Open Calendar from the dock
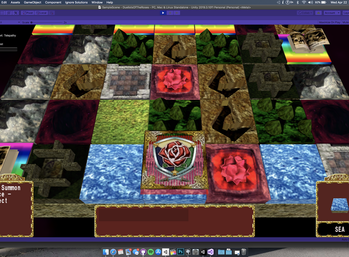This screenshot has width=349, height=257. tap(121, 252)
